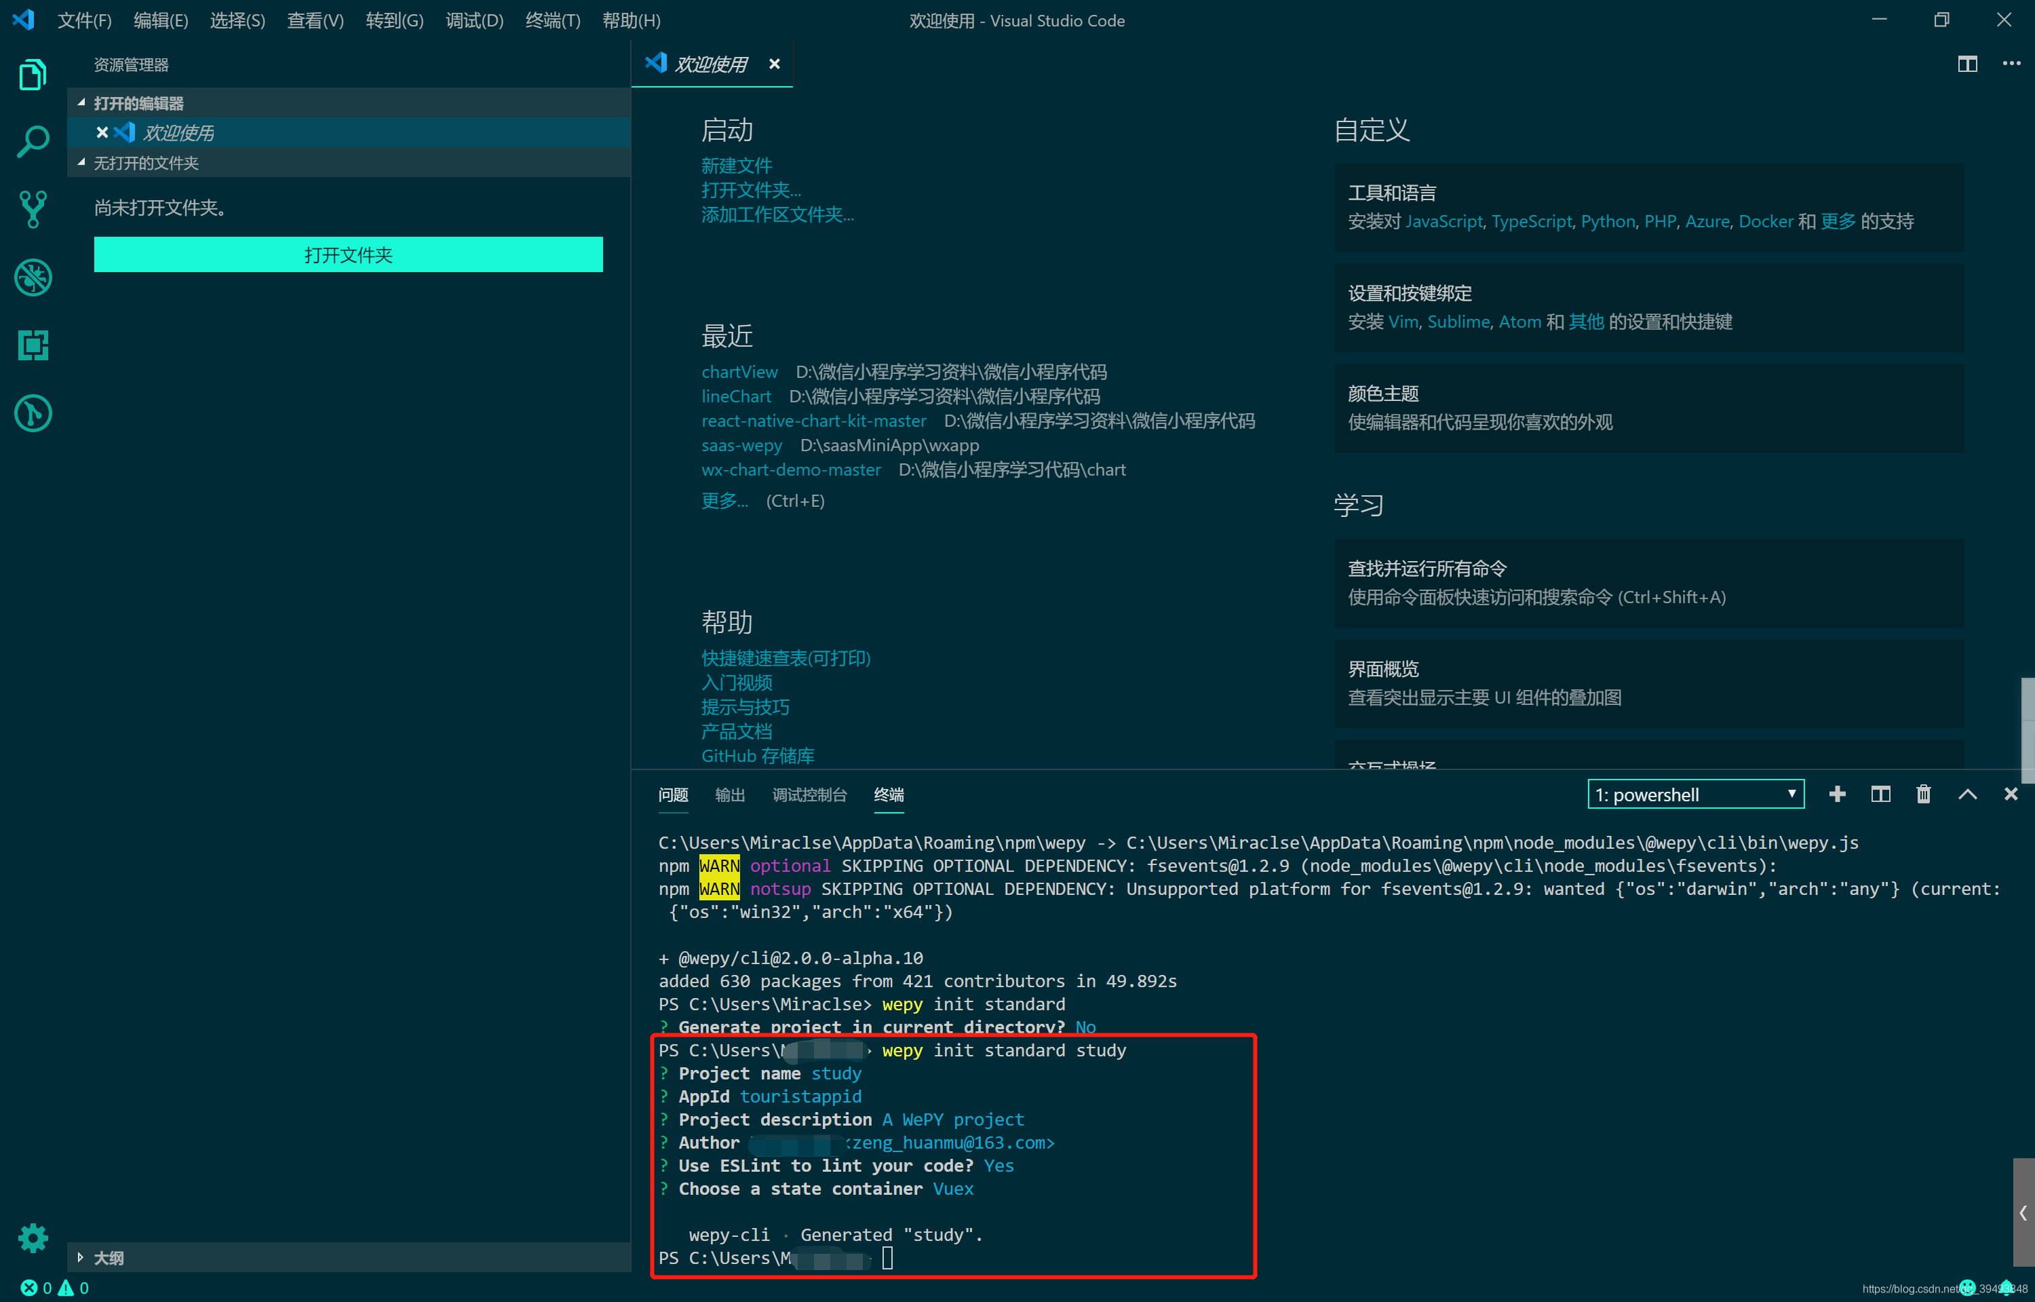Open the GitHub 存储库 link
Image resolution: width=2035 pixels, height=1302 pixels.
(x=757, y=756)
